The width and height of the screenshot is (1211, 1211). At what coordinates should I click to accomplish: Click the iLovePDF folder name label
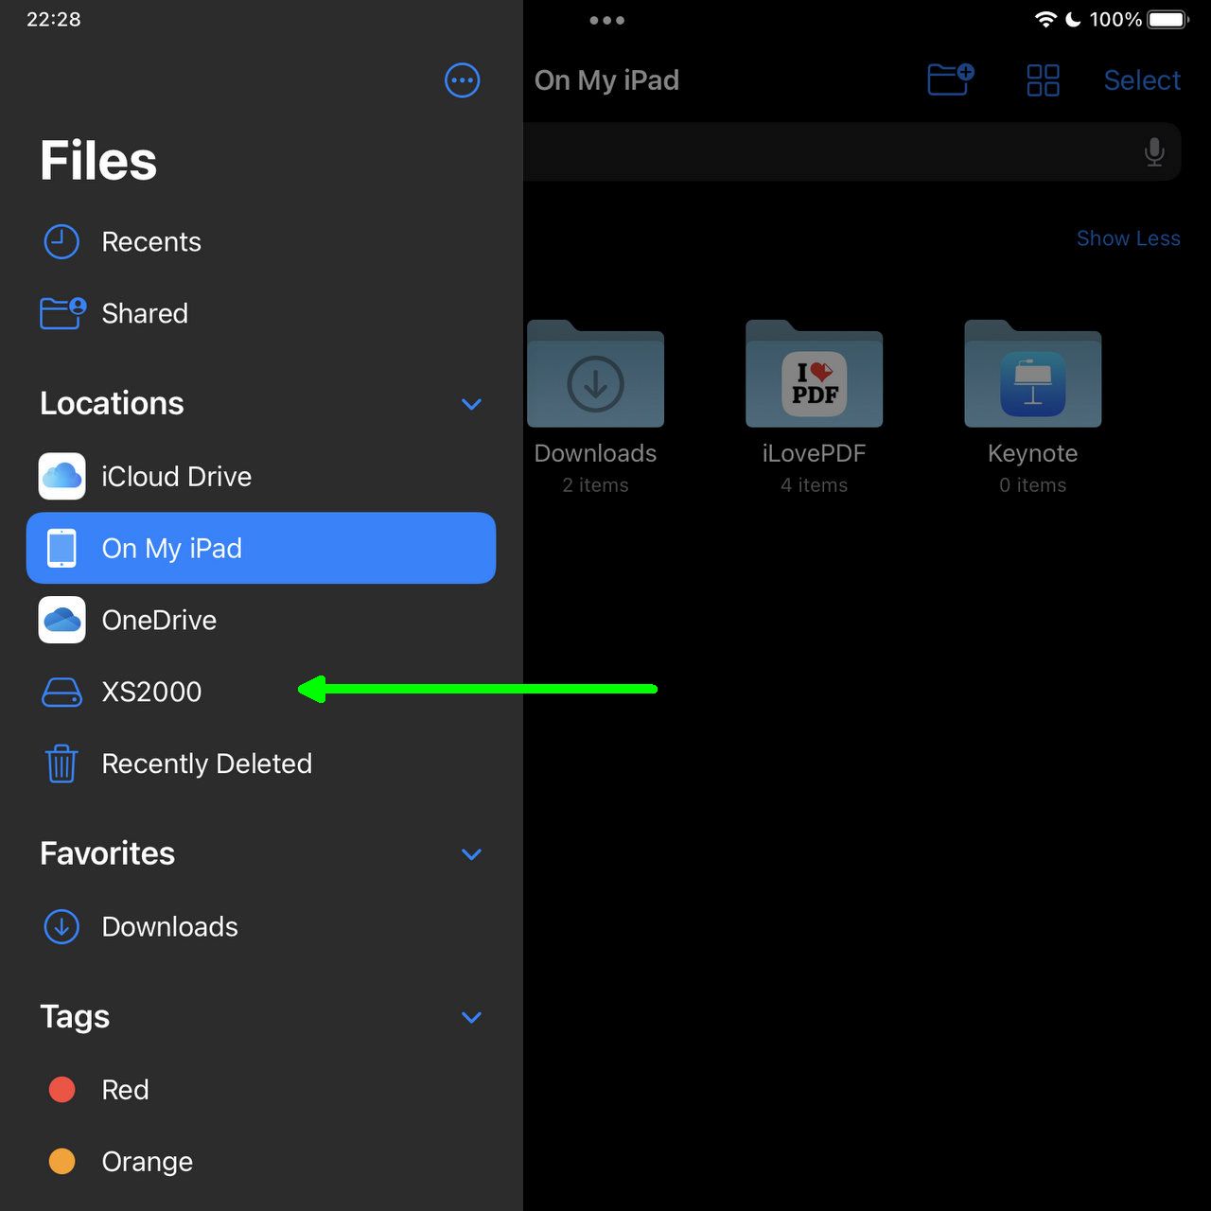814,453
